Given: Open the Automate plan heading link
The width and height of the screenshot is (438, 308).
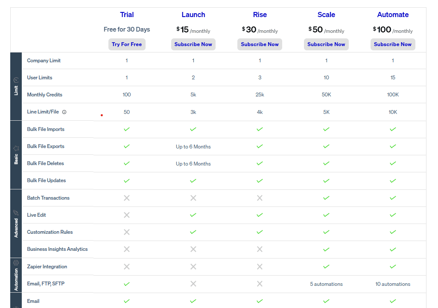Looking at the screenshot, I should click(393, 15).
